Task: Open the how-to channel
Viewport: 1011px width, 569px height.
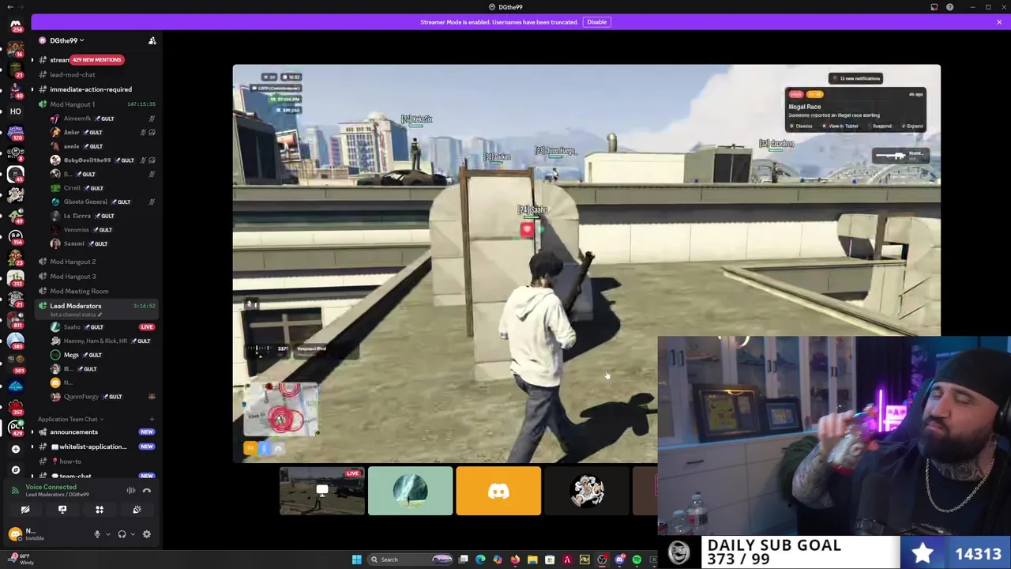Action: [70, 462]
